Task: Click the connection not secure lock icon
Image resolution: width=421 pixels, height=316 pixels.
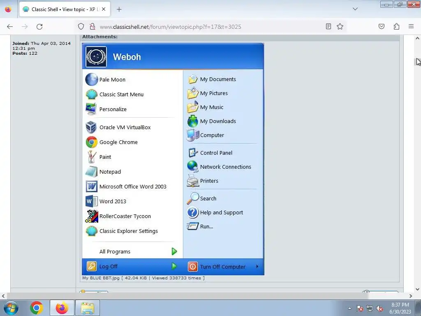Action: point(93,26)
